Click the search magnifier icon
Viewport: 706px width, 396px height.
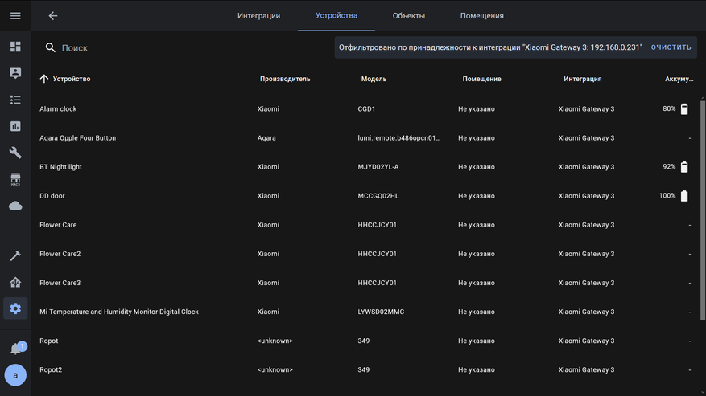[x=51, y=47]
